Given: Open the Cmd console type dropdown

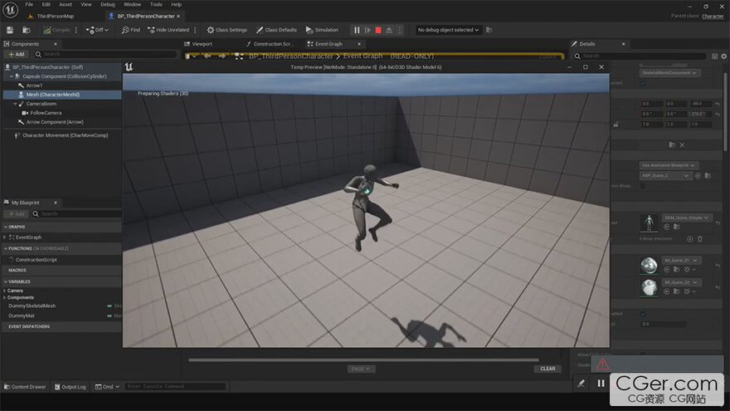Looking at the screenshot, I should (107, 387).
